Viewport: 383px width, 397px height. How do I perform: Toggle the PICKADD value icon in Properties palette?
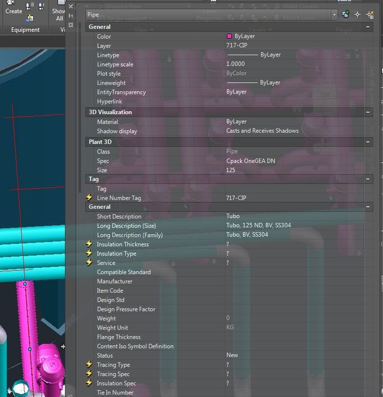[345, 15]
